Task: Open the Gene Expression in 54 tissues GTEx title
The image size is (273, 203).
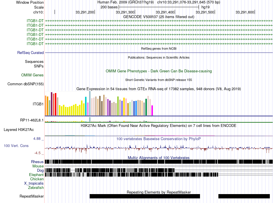Action: [159, 89]
